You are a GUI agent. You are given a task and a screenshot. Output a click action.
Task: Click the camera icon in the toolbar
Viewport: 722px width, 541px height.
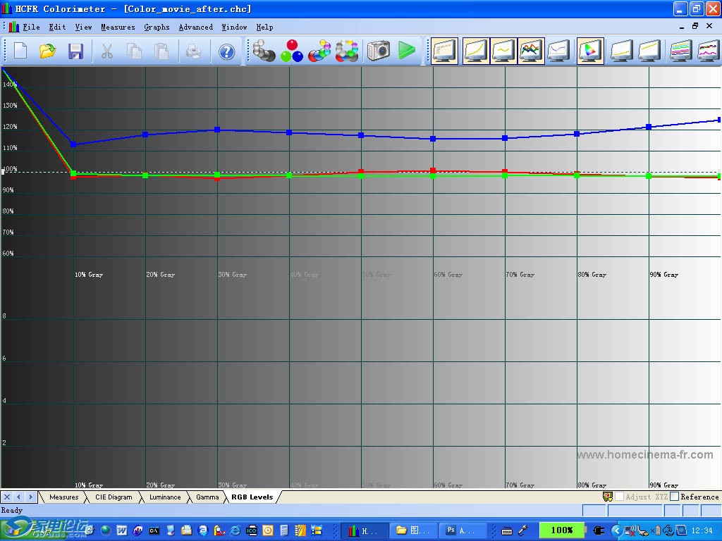[x=378, y=51]
